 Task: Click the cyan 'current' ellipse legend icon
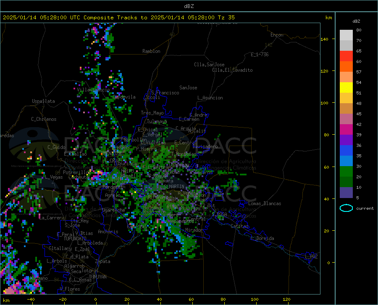346,208
